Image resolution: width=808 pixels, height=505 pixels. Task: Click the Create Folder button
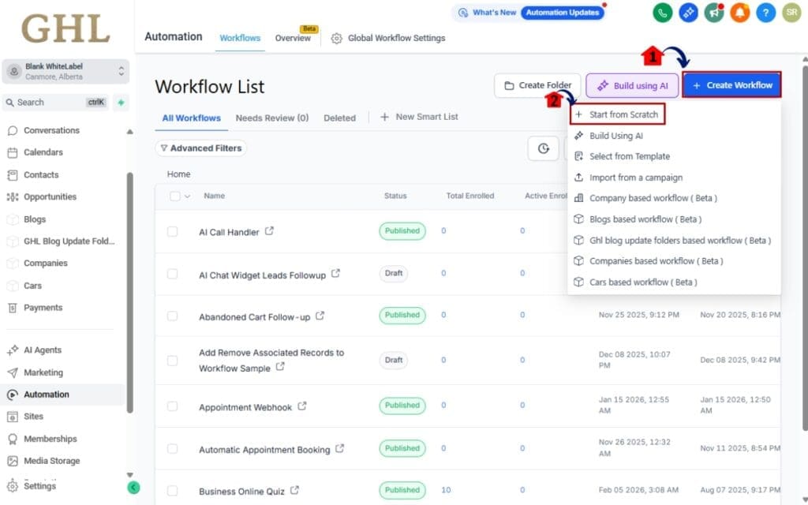[538, 85]
